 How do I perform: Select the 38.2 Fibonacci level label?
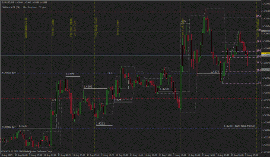pyautogui.click(x=259, y=63)
